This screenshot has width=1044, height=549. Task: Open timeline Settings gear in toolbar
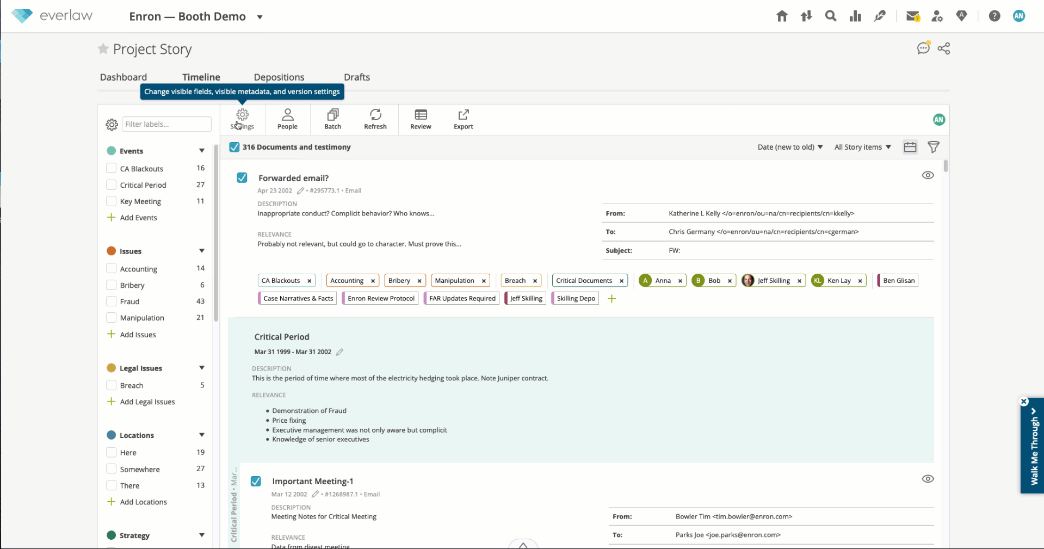pyautogui.click(x=242, y=119)
